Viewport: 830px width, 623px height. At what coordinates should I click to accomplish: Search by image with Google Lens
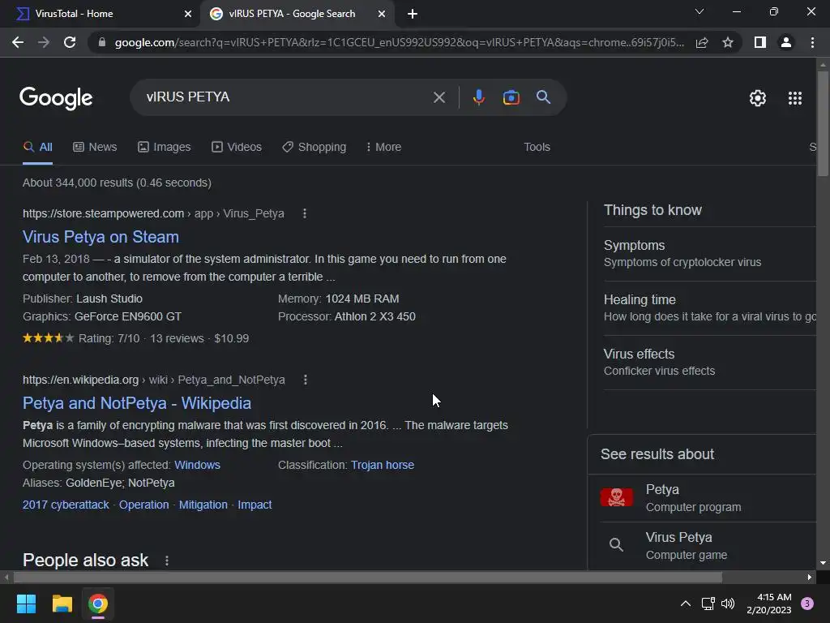(x=511, y=97)
